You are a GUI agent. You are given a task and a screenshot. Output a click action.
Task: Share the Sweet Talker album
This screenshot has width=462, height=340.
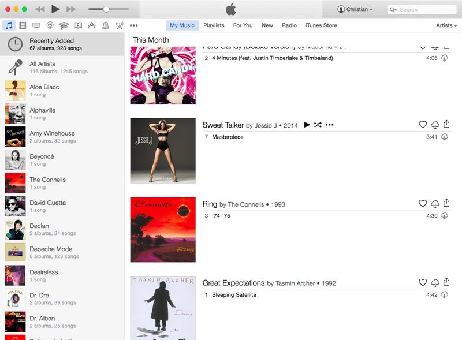(446, 124)
